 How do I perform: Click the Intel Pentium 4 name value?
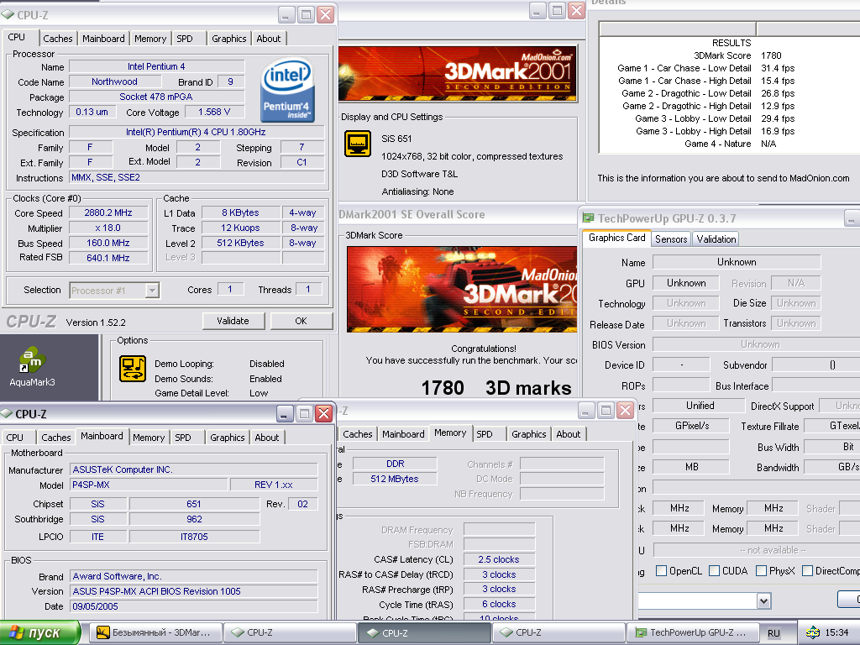tap(156, 66)
